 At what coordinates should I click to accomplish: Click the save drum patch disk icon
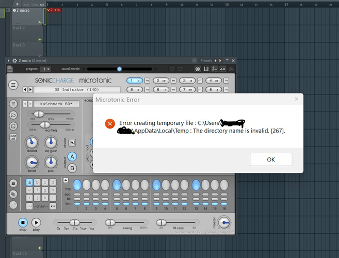pos(13,126)
